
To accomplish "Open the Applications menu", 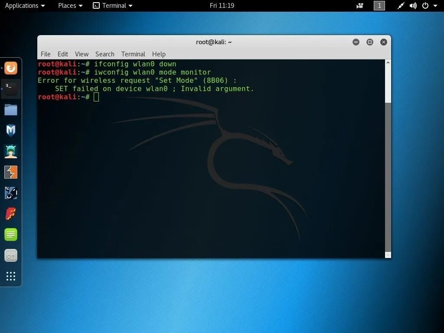I will 25,6.
